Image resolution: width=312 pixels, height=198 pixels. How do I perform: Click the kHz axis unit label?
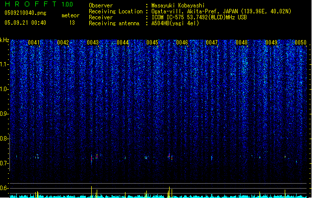pos(4,40)
